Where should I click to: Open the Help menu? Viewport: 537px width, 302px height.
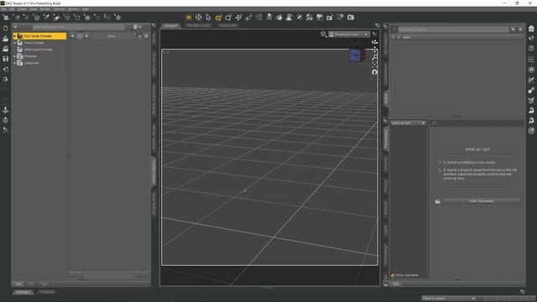tap(86, 9)
